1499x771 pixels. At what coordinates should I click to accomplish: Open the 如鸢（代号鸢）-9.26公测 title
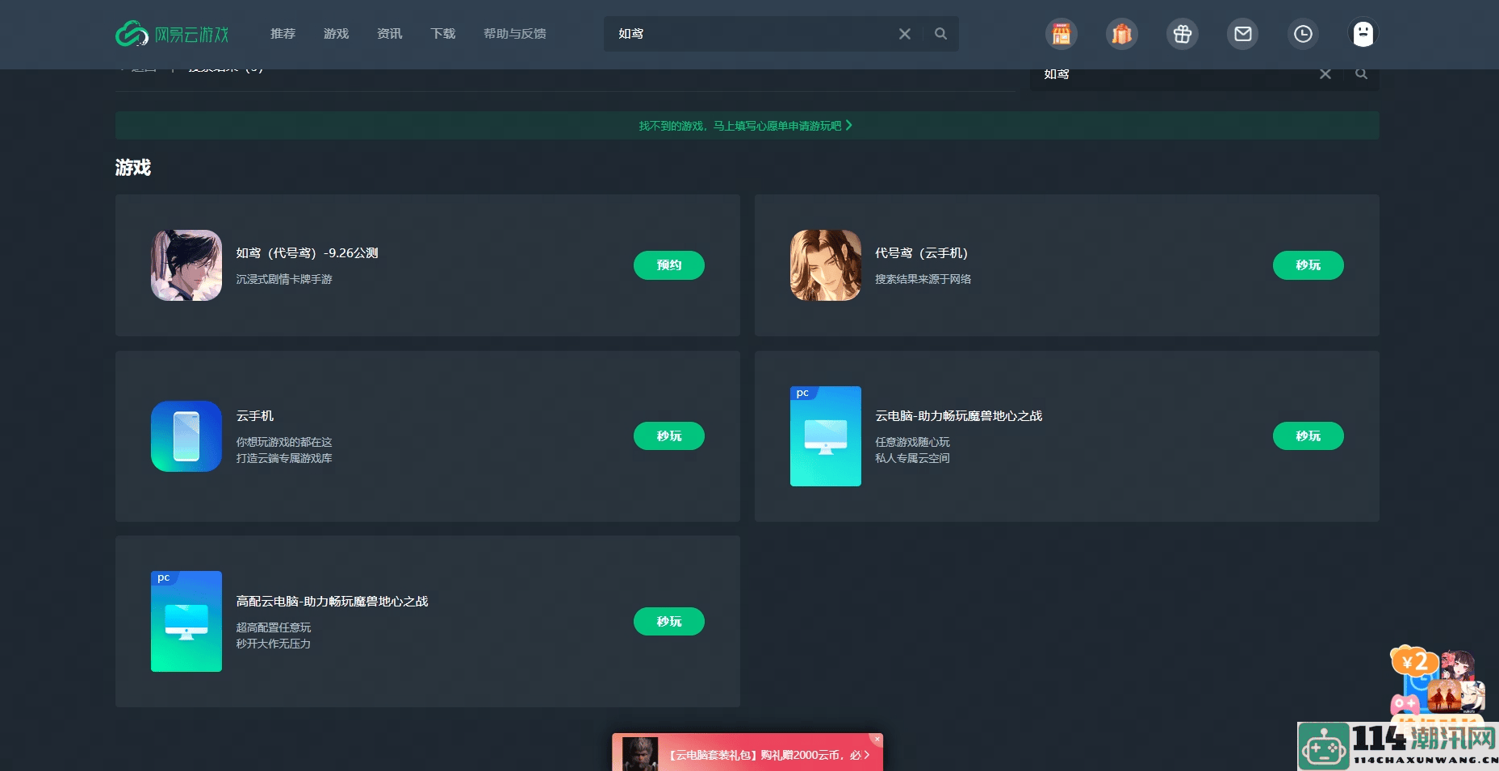tap(308, 253)
